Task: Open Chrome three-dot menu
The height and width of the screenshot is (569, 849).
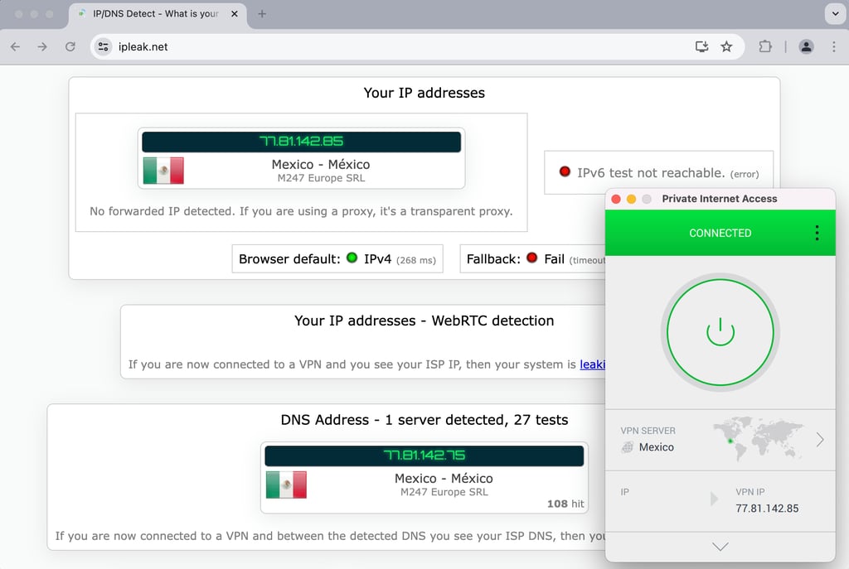Action: click(834, 46)
